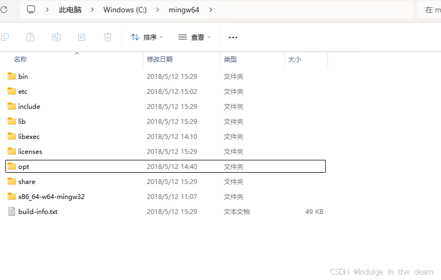Click the bin folder name
This screenshot has height=280, width=441.
23,76
